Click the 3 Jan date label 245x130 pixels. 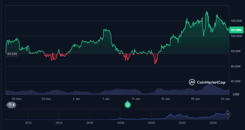[76, 99]
